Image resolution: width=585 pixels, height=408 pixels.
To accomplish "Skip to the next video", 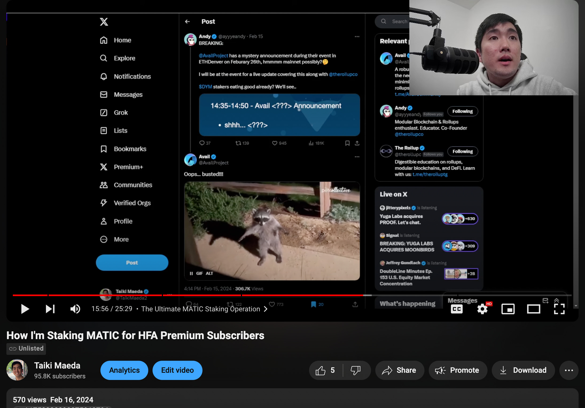I will click(x=50, y=309).
